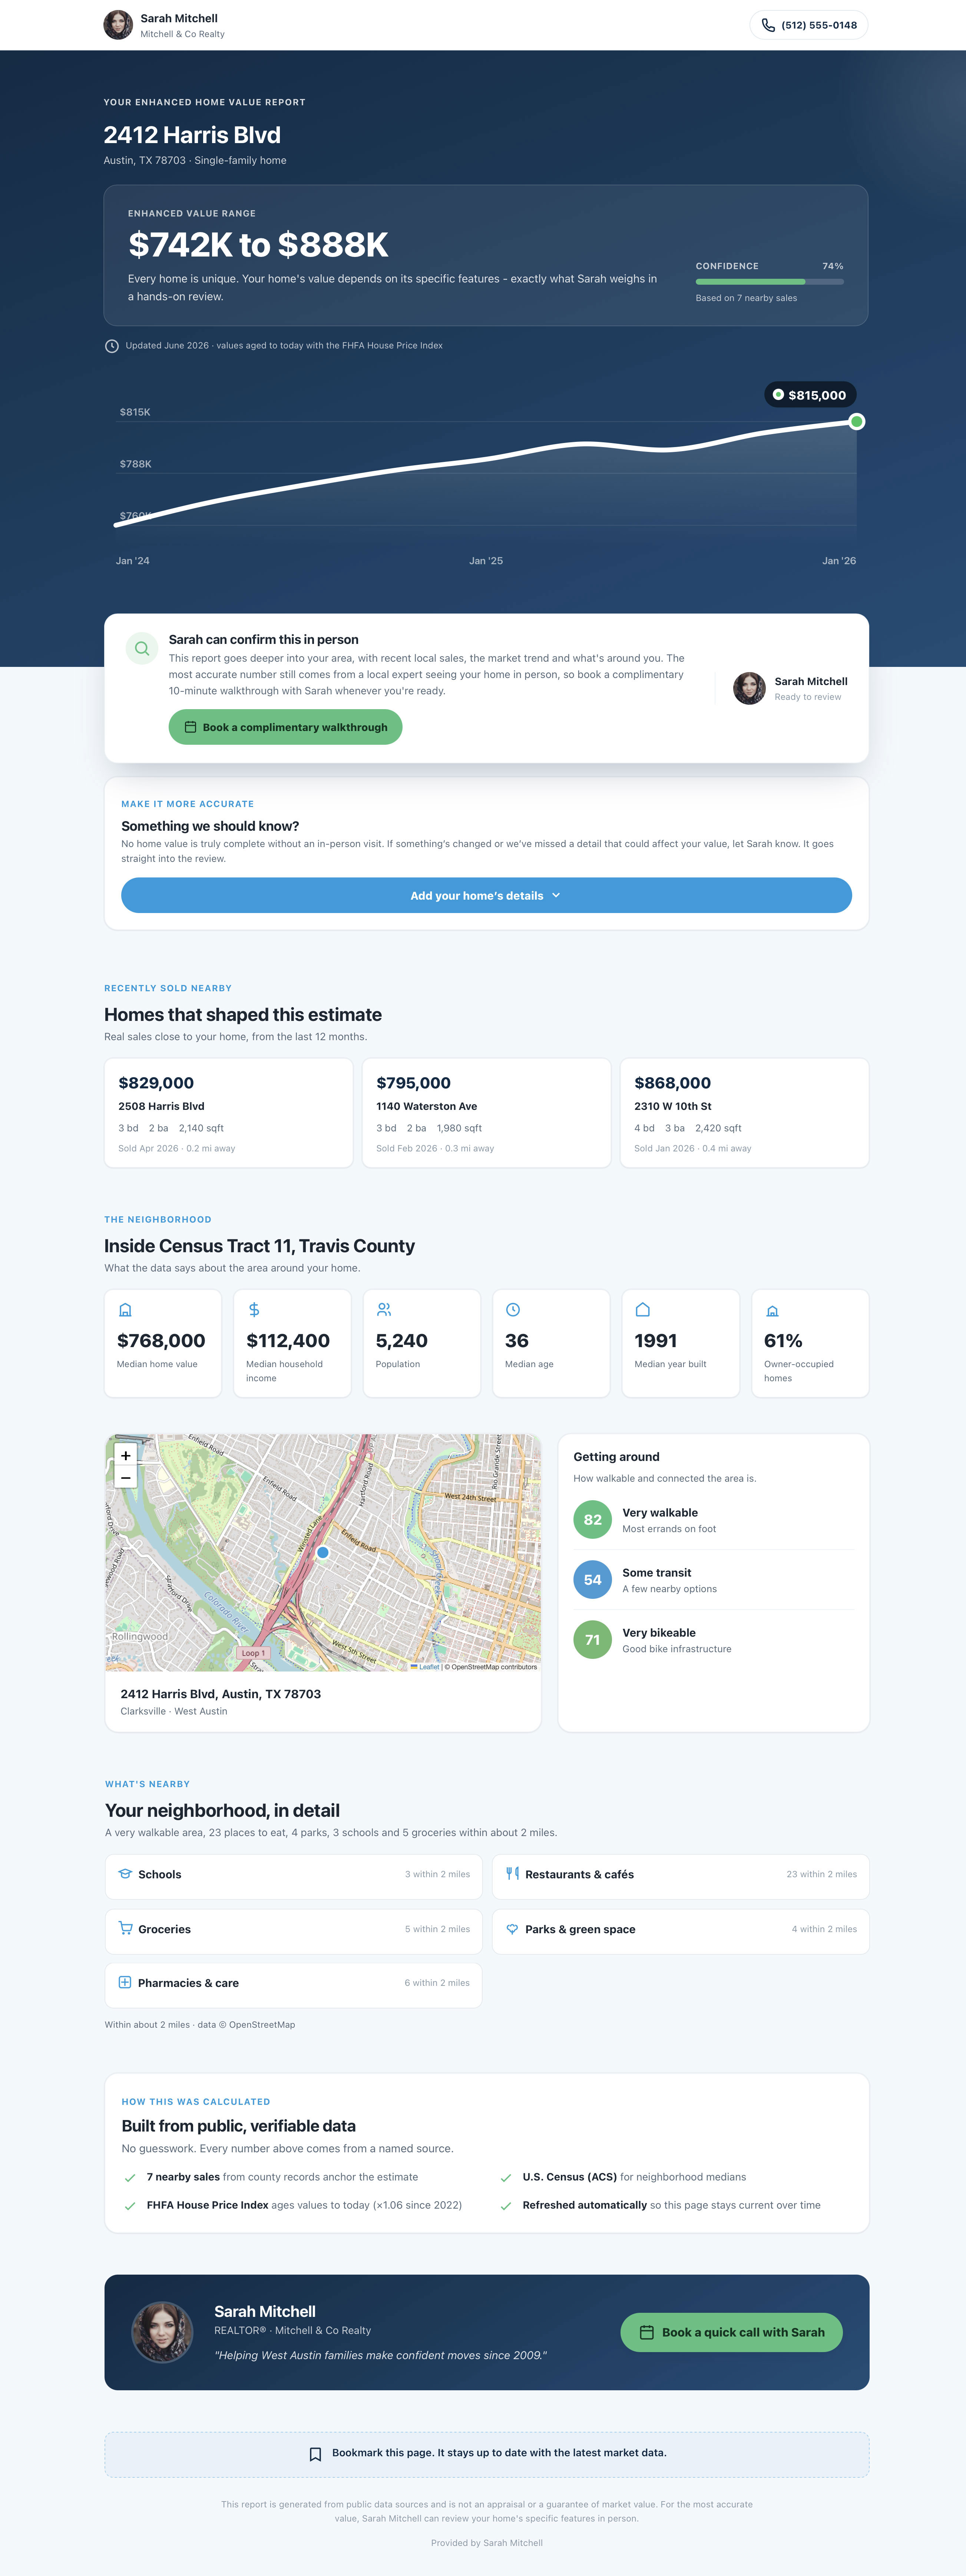Click the 'Built from public, verifiable data' heading
The width and height of the screenshot is (966, 2576).
239,2126
